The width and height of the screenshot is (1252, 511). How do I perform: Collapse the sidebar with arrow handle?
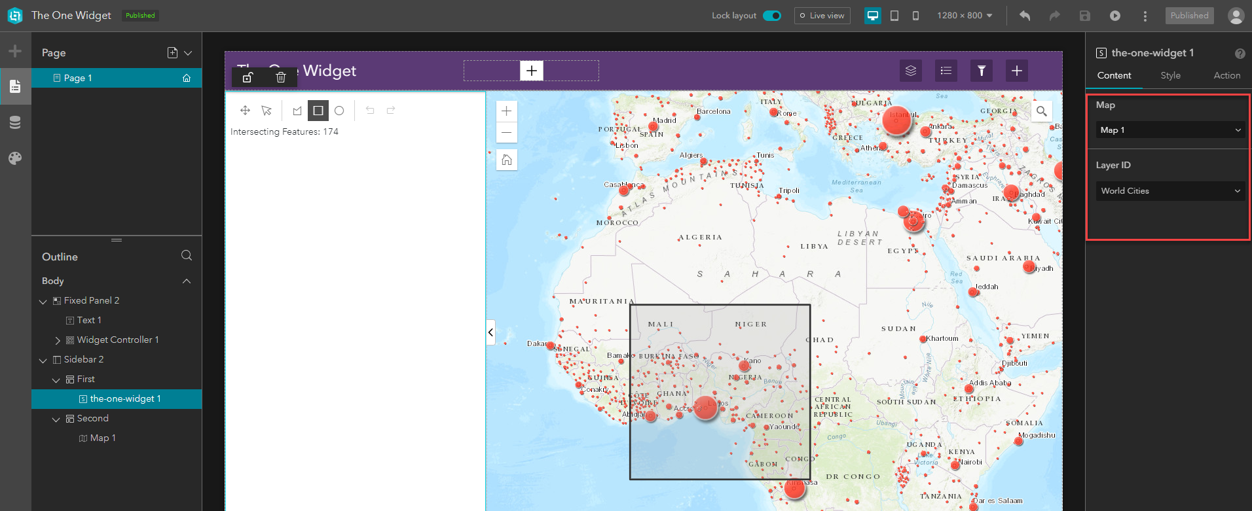tap(490, 332)
